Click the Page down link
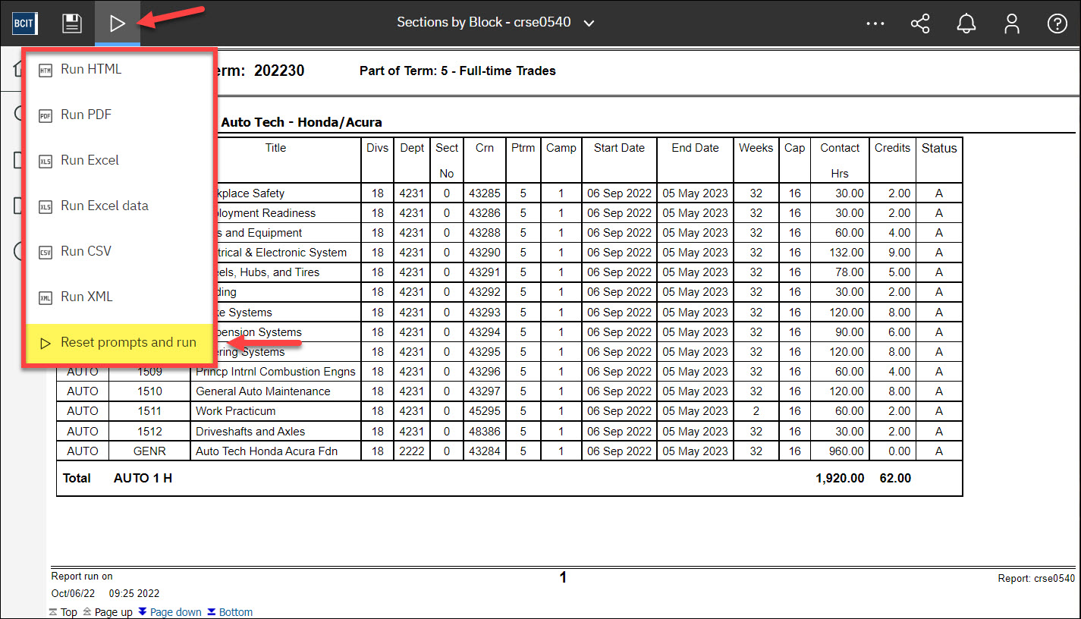This screenshot has height=619, width=1081. pos(175,612)
